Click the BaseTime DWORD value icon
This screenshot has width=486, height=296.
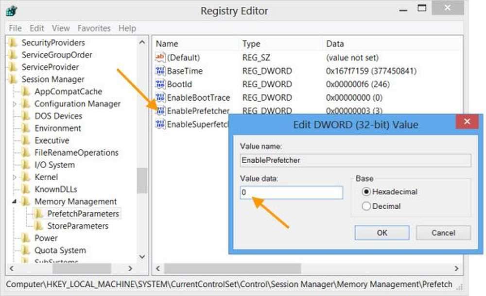160,71
